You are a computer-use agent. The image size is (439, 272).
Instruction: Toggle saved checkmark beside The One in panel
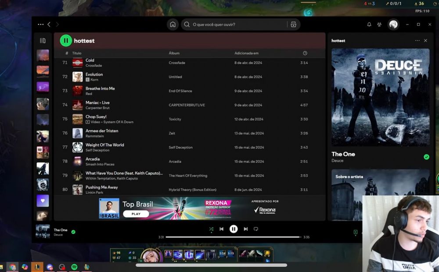pos(426,157)
